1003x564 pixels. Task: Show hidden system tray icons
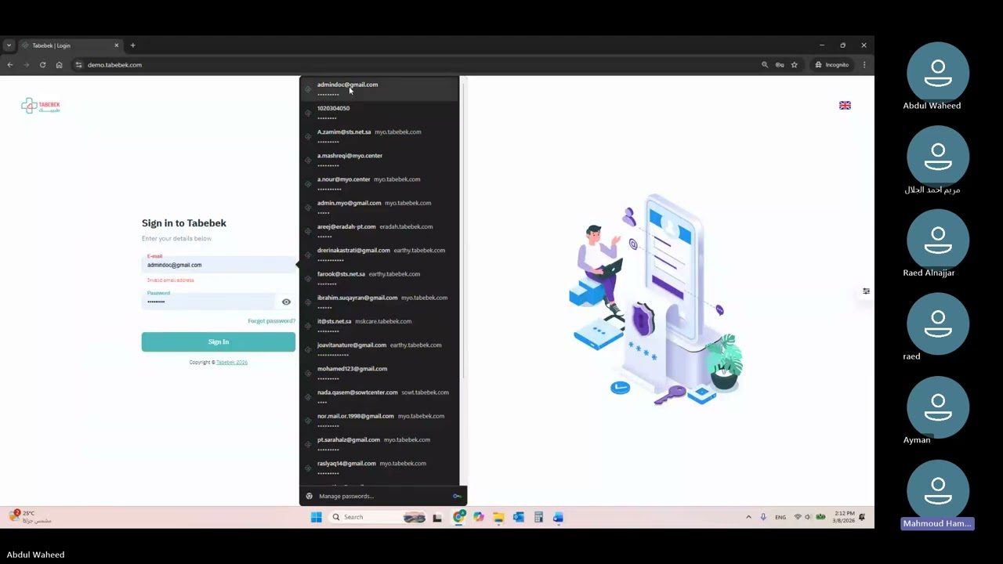click(748, 517)
